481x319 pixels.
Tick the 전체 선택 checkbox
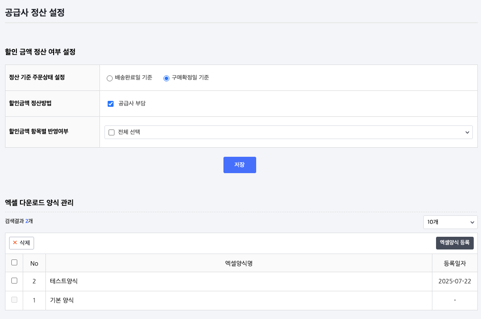(x=112, y=132)
